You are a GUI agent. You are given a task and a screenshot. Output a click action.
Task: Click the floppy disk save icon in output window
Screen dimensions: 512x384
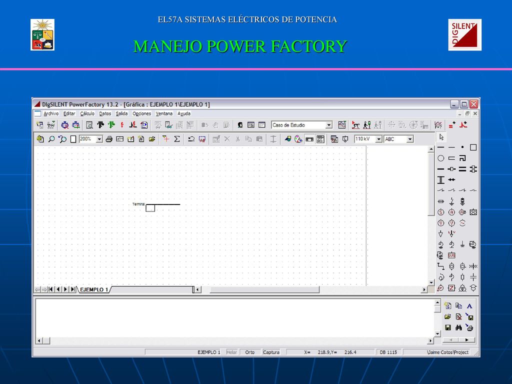pyautogui.click(x=448, y=327)
